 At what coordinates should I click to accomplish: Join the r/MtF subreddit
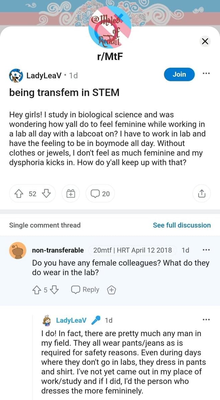(x=179, y=74)
